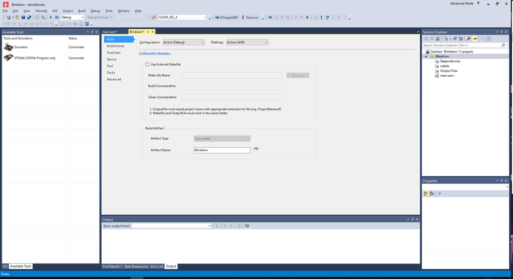Click the Artifact Name input field

pyautogui.click(x=222, y=150)
